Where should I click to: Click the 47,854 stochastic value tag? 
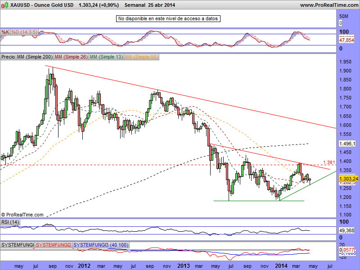[346, 40]
